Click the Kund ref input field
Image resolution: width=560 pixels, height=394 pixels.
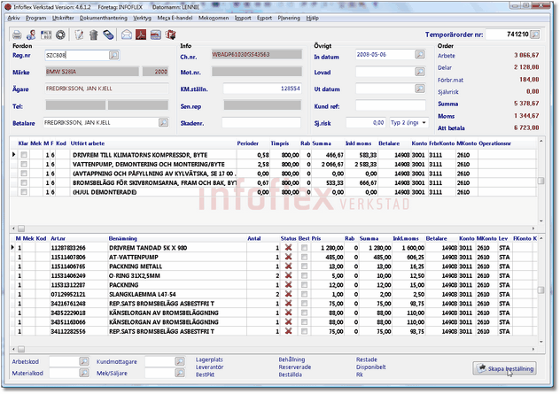[391, 105]
